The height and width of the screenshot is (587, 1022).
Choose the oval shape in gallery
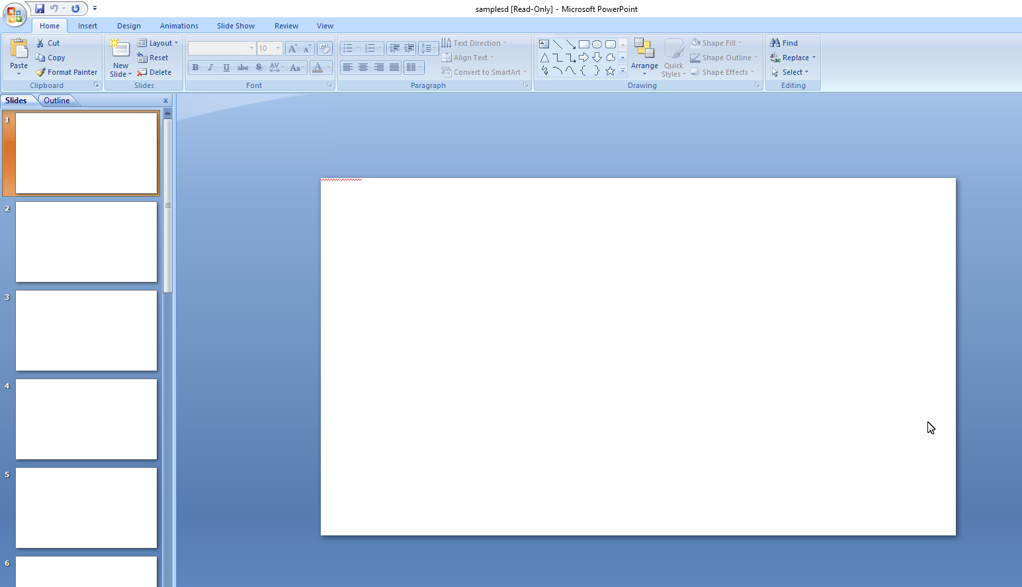(597, 44)
